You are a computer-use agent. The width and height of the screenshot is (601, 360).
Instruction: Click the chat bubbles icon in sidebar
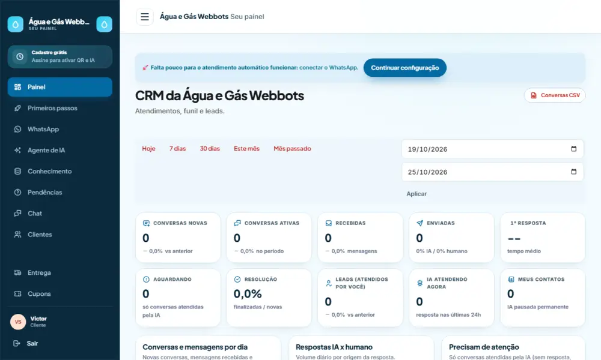(x=17, y=213)
